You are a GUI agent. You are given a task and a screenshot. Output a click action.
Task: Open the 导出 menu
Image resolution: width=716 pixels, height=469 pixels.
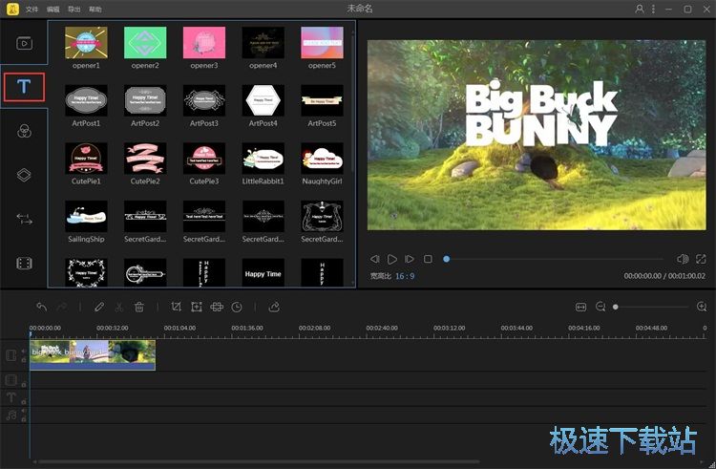point(74,9)
